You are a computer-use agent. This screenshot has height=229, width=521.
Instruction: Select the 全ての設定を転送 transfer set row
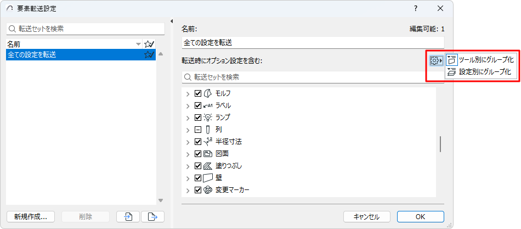coord(81,54)
